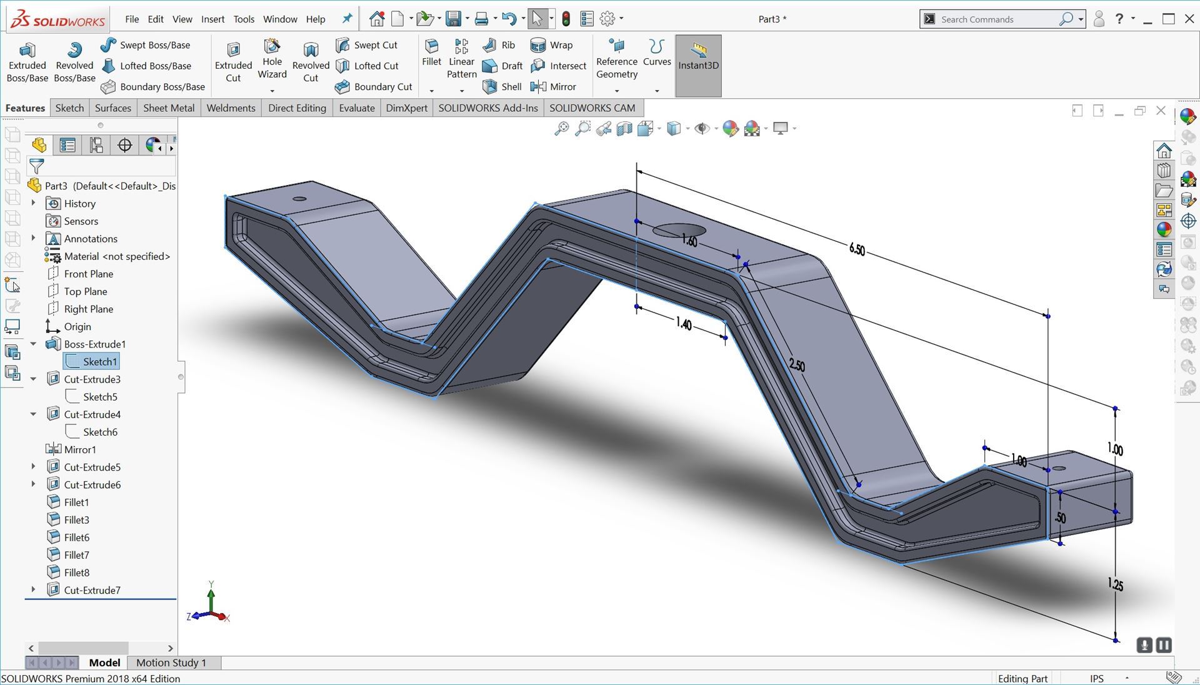Click Zoom to Fit in the view toolbar
Viewport: 1200px width, 685px height.
[561, 128]
